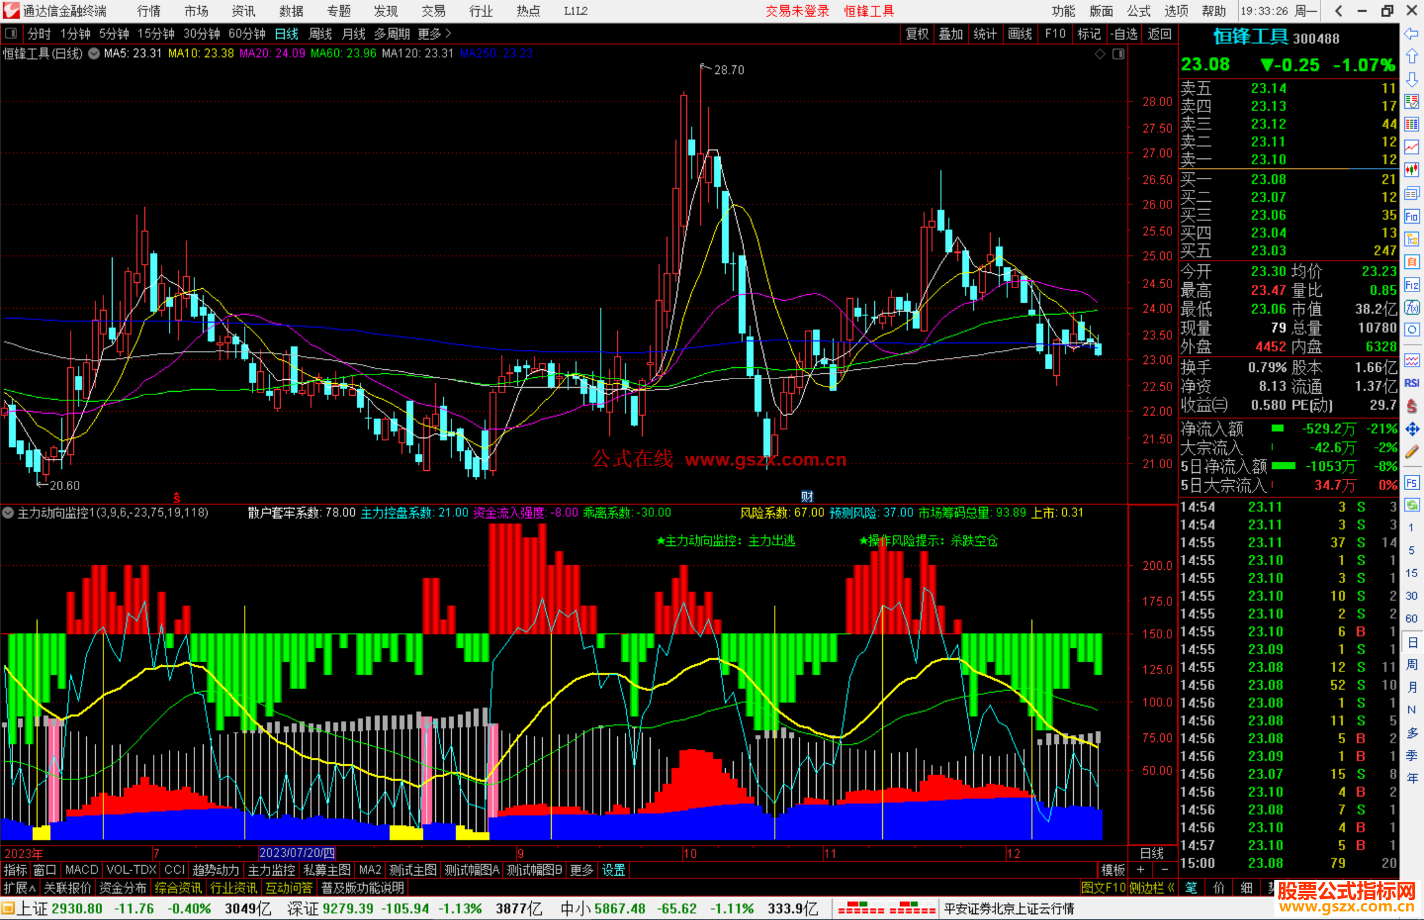Click the 设置 settings link in indicator tabs
1424x920 pixels.
coord(613,870)
